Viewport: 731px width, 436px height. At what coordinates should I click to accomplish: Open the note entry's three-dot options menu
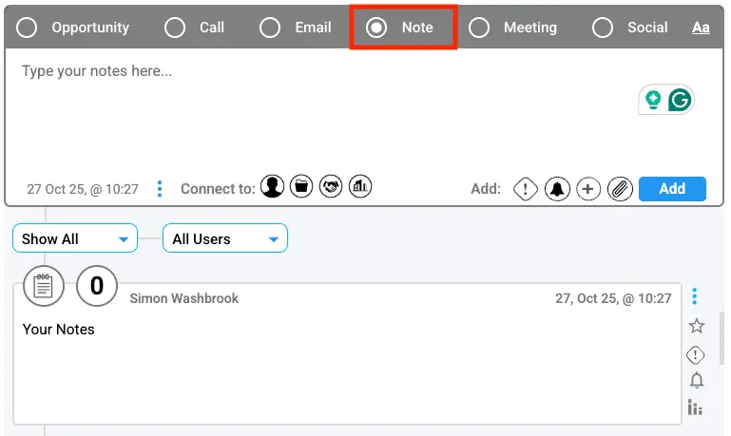[x=696, y=296]
